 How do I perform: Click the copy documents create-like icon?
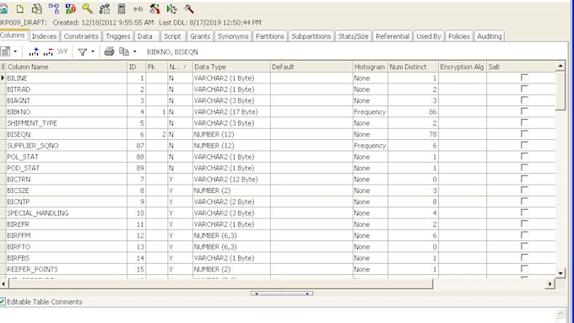36,8
